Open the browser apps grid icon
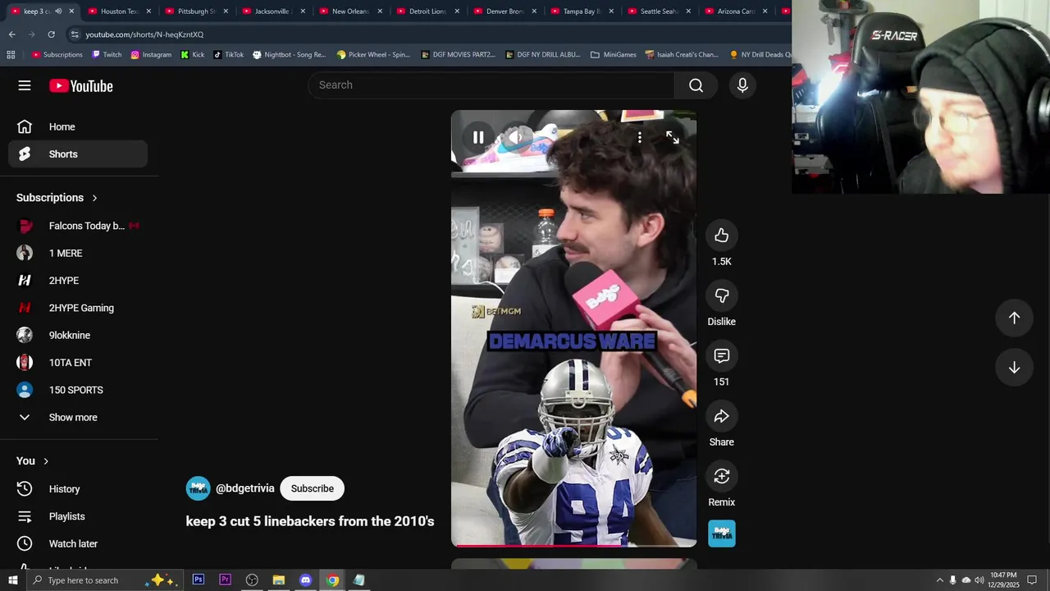Screen dimensions: 1050x591 click(x=11, y=55)
